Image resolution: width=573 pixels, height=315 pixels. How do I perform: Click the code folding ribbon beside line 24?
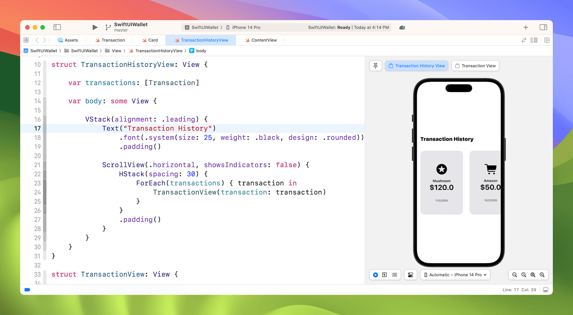click(45, 192)
